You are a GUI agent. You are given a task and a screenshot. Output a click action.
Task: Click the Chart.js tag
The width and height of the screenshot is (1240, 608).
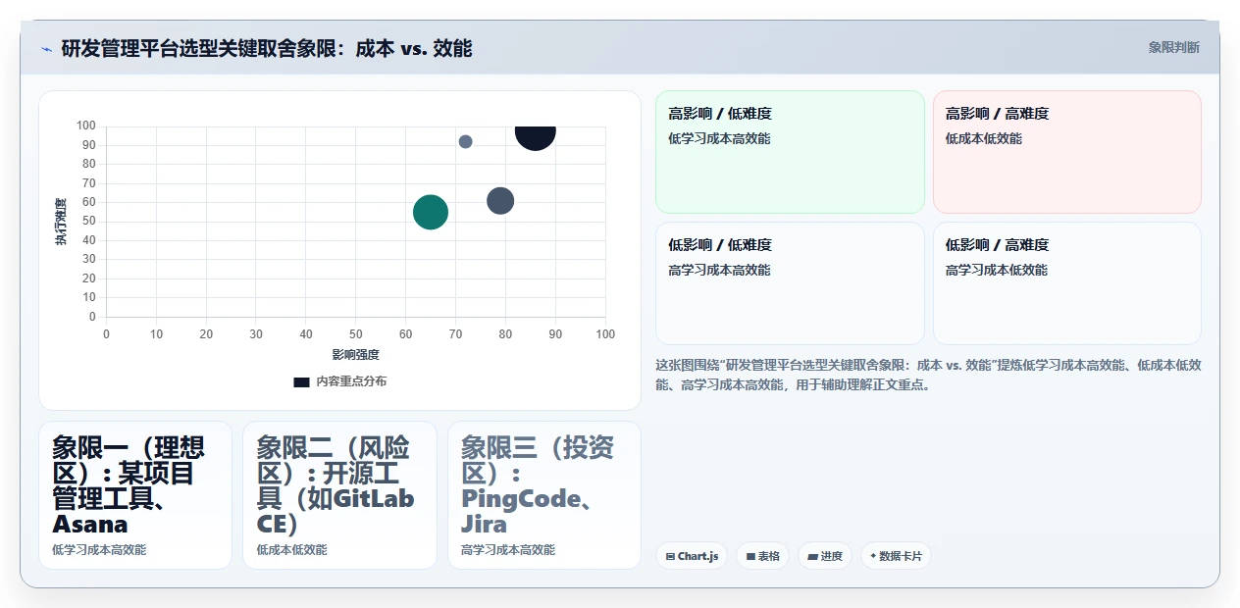coord(692,556)
